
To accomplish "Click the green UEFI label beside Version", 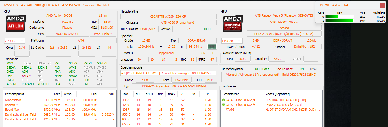I will pyautogui.click(x=207, y=29).
